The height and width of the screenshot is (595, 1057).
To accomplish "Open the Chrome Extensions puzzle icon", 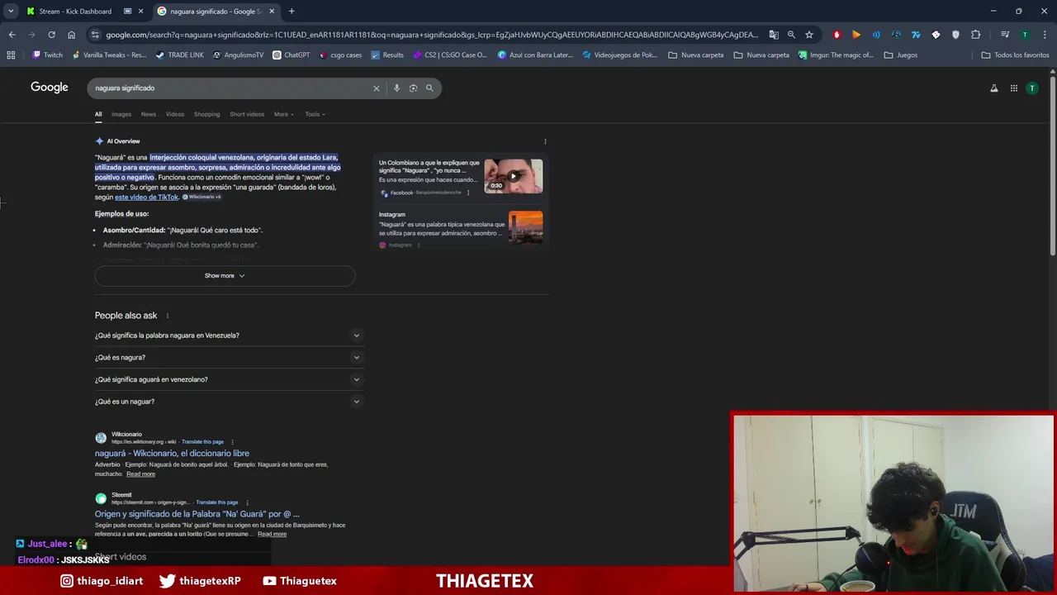I will click(x=975, y=35).
